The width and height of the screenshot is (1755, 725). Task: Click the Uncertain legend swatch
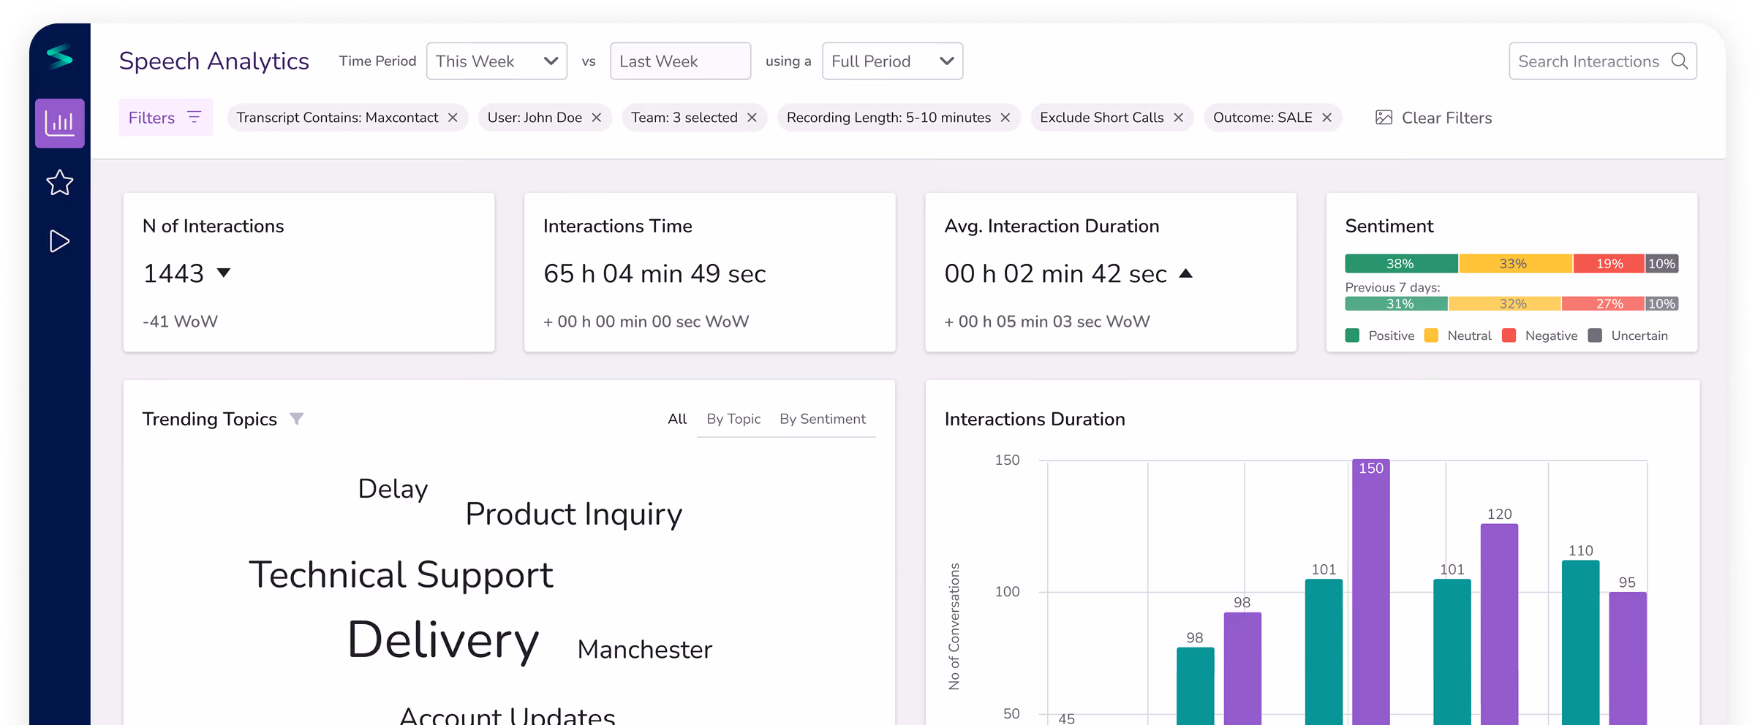click(1596, 335)
